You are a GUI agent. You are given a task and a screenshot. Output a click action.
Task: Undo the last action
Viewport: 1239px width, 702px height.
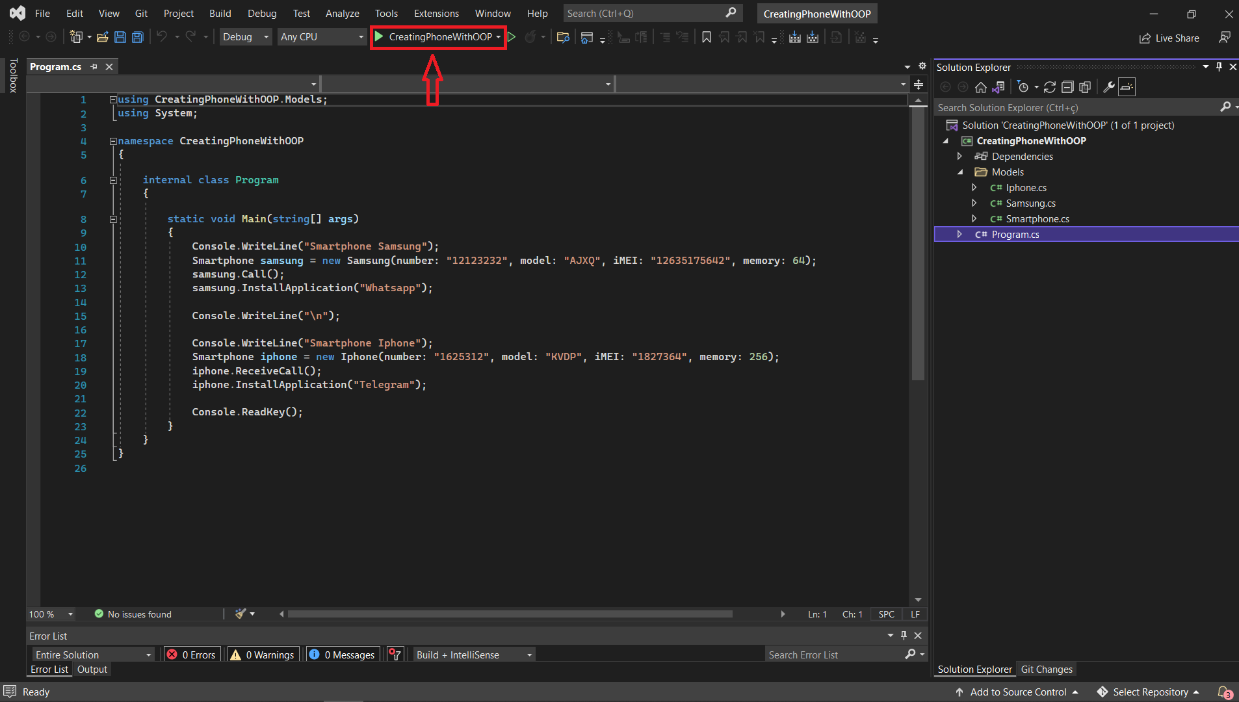tap(162, 37)
